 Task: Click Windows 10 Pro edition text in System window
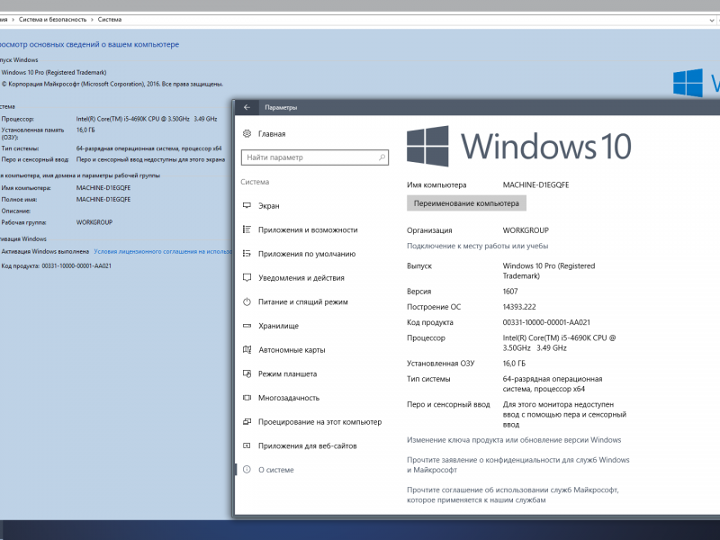coord(54,73)
